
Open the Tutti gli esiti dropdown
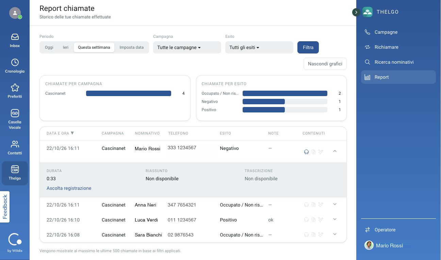[x=259, y=47]
